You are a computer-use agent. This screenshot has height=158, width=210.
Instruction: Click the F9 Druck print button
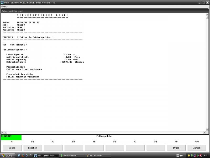tap(176, 148)
